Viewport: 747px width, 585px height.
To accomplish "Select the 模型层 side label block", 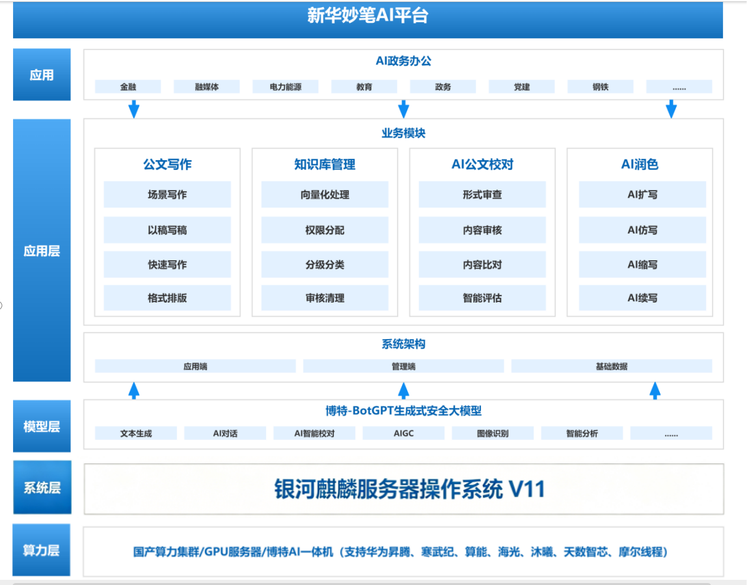I will coord(42,426).
